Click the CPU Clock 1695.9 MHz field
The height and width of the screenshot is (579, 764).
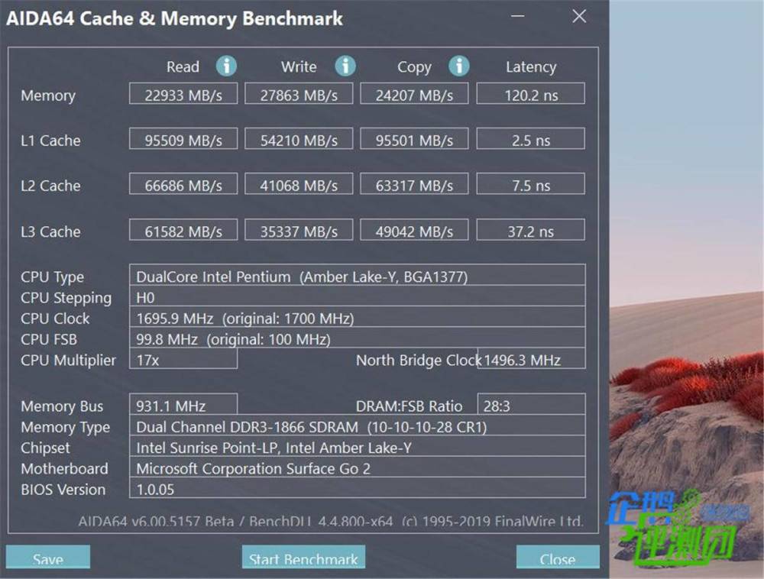(357, 317)
